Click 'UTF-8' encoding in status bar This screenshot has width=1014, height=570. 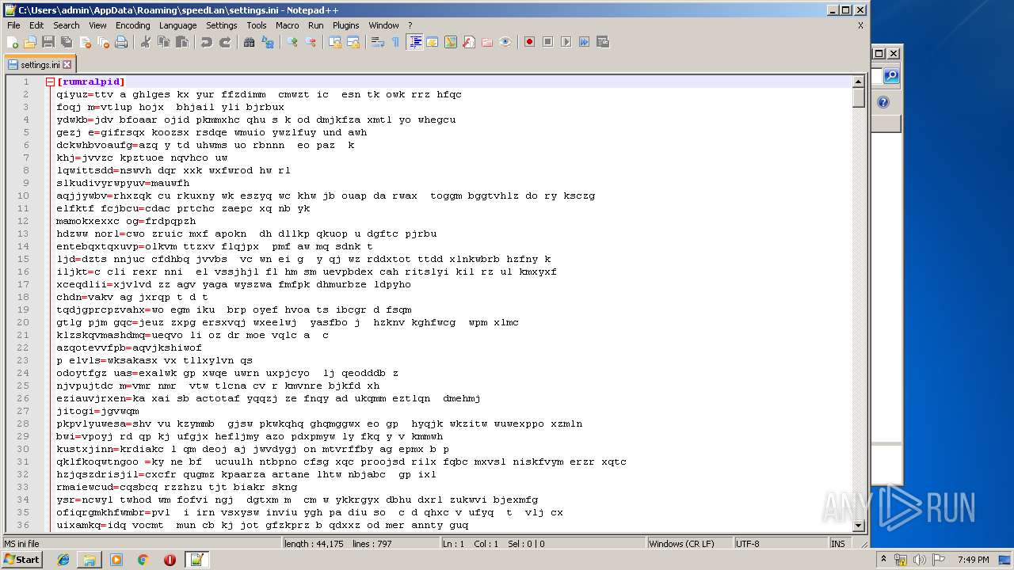747,544
